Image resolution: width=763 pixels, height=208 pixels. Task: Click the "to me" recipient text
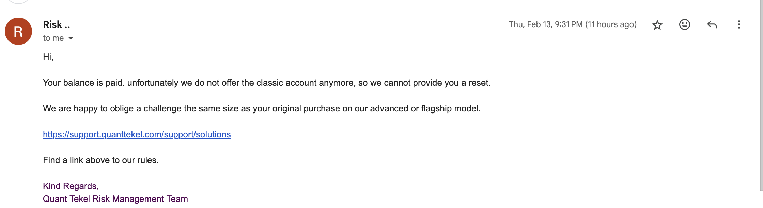pos(53,38)
